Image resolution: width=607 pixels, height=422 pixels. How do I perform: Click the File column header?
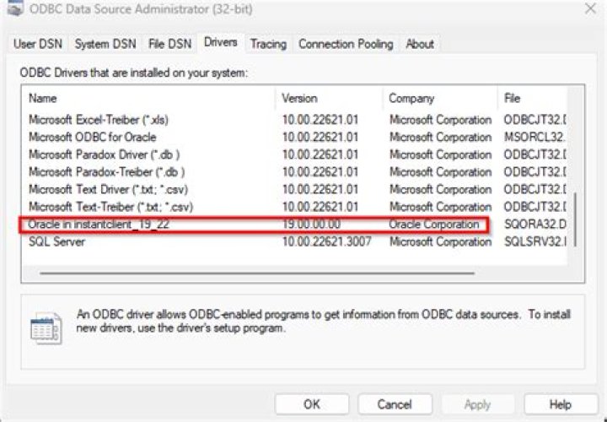coord(533,99)
